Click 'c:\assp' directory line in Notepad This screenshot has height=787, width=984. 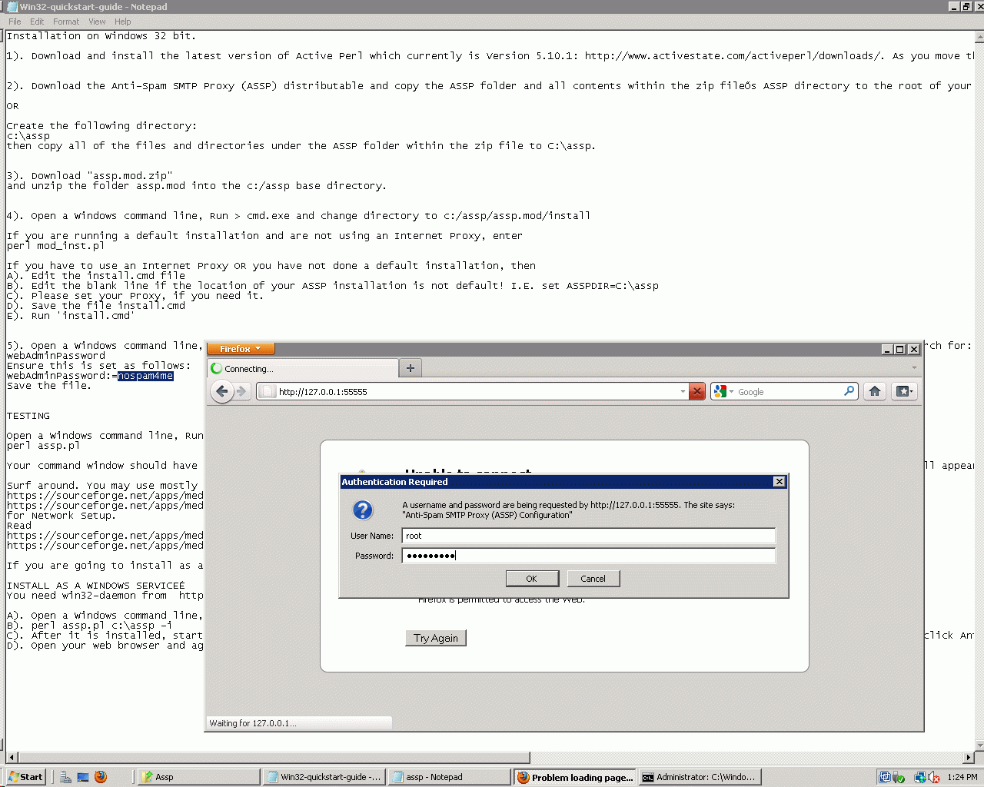(x=28, y=136)
